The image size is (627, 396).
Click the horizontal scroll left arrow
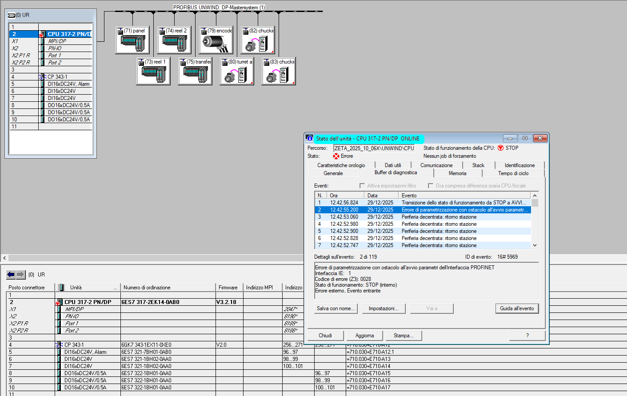pyautogui.click(x=4, y=258)
